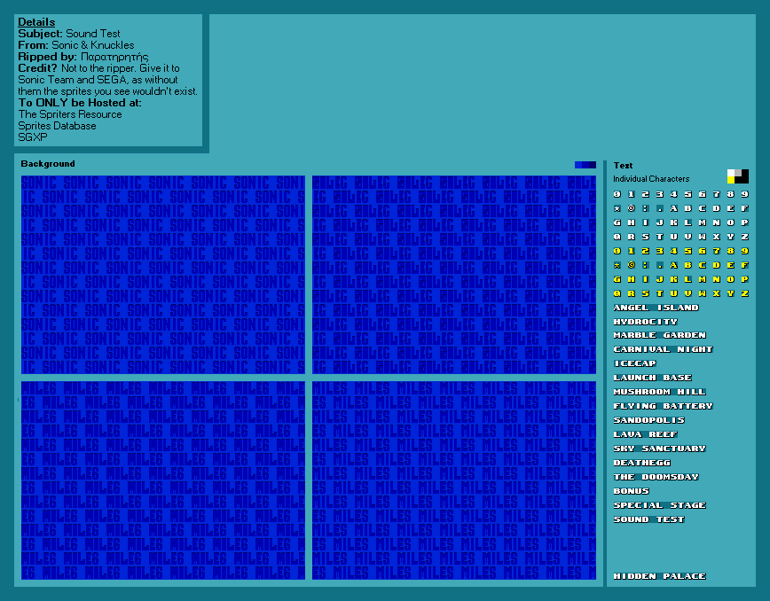Pick the yellow swatch in the Text palette
770x601 pixels.
(731, 180)
